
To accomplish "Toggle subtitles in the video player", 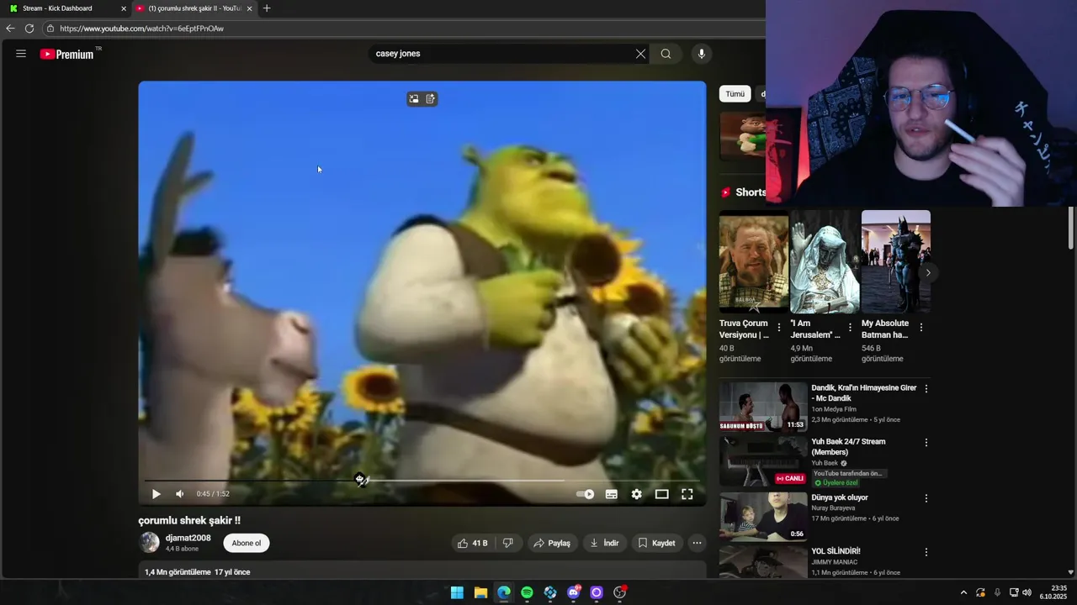I will click(x=612, y=494).
